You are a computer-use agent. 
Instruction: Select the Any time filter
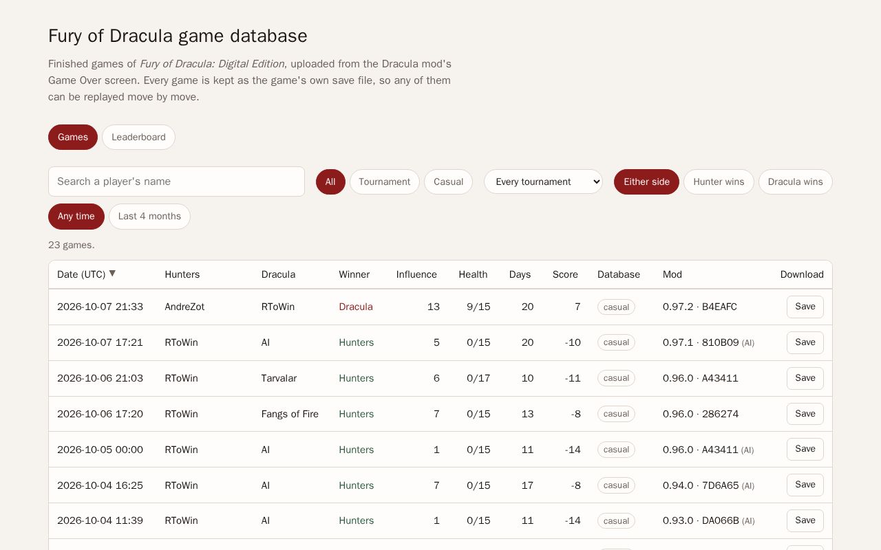pos(76,216)
